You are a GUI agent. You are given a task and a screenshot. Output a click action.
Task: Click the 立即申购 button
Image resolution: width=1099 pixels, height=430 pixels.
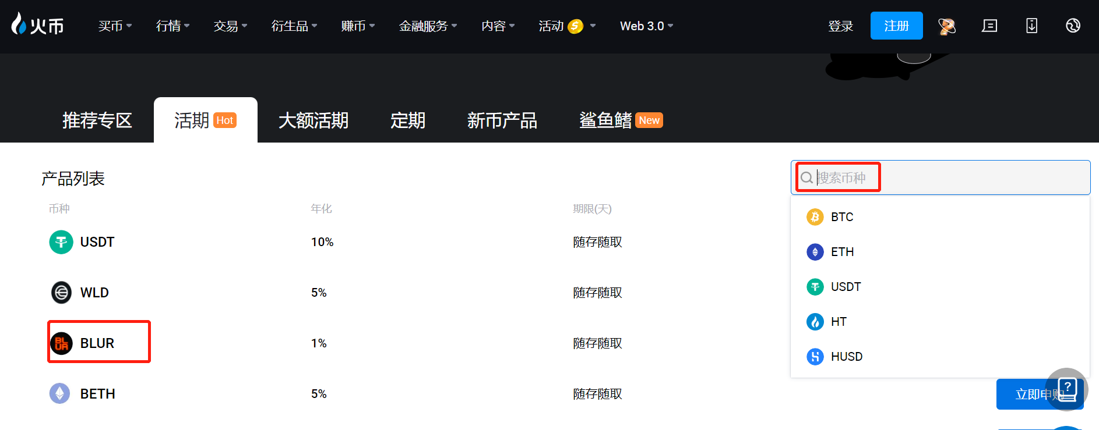point(1040,395)
